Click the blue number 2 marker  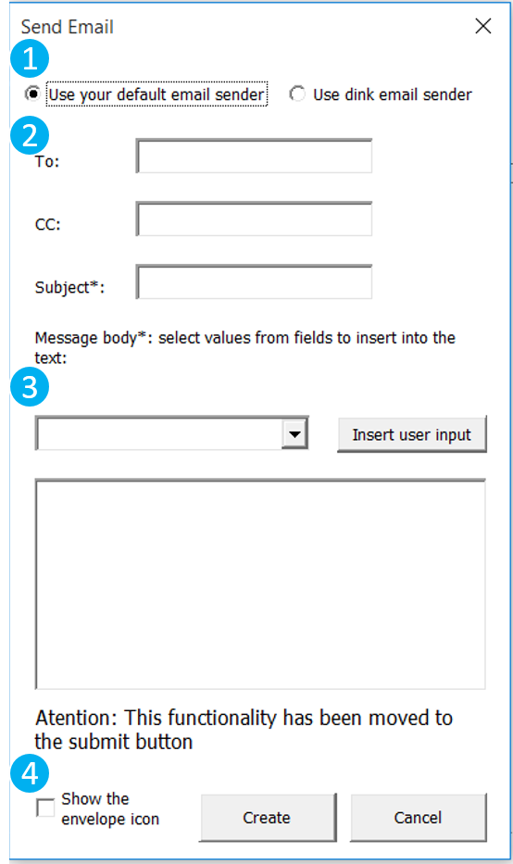pyautogui.click(x=30, y=135)
